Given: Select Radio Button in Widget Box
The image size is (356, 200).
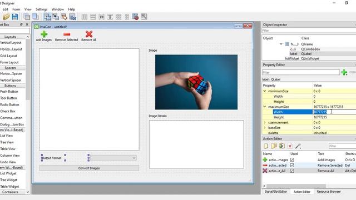Looking at the screenshot, I should pyautogui.click(x=9, y=104).
